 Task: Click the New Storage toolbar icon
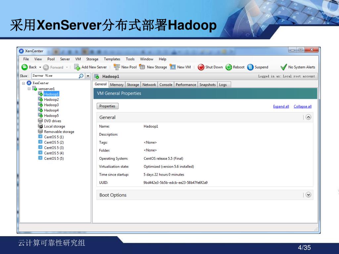click(x=142, y=67)
